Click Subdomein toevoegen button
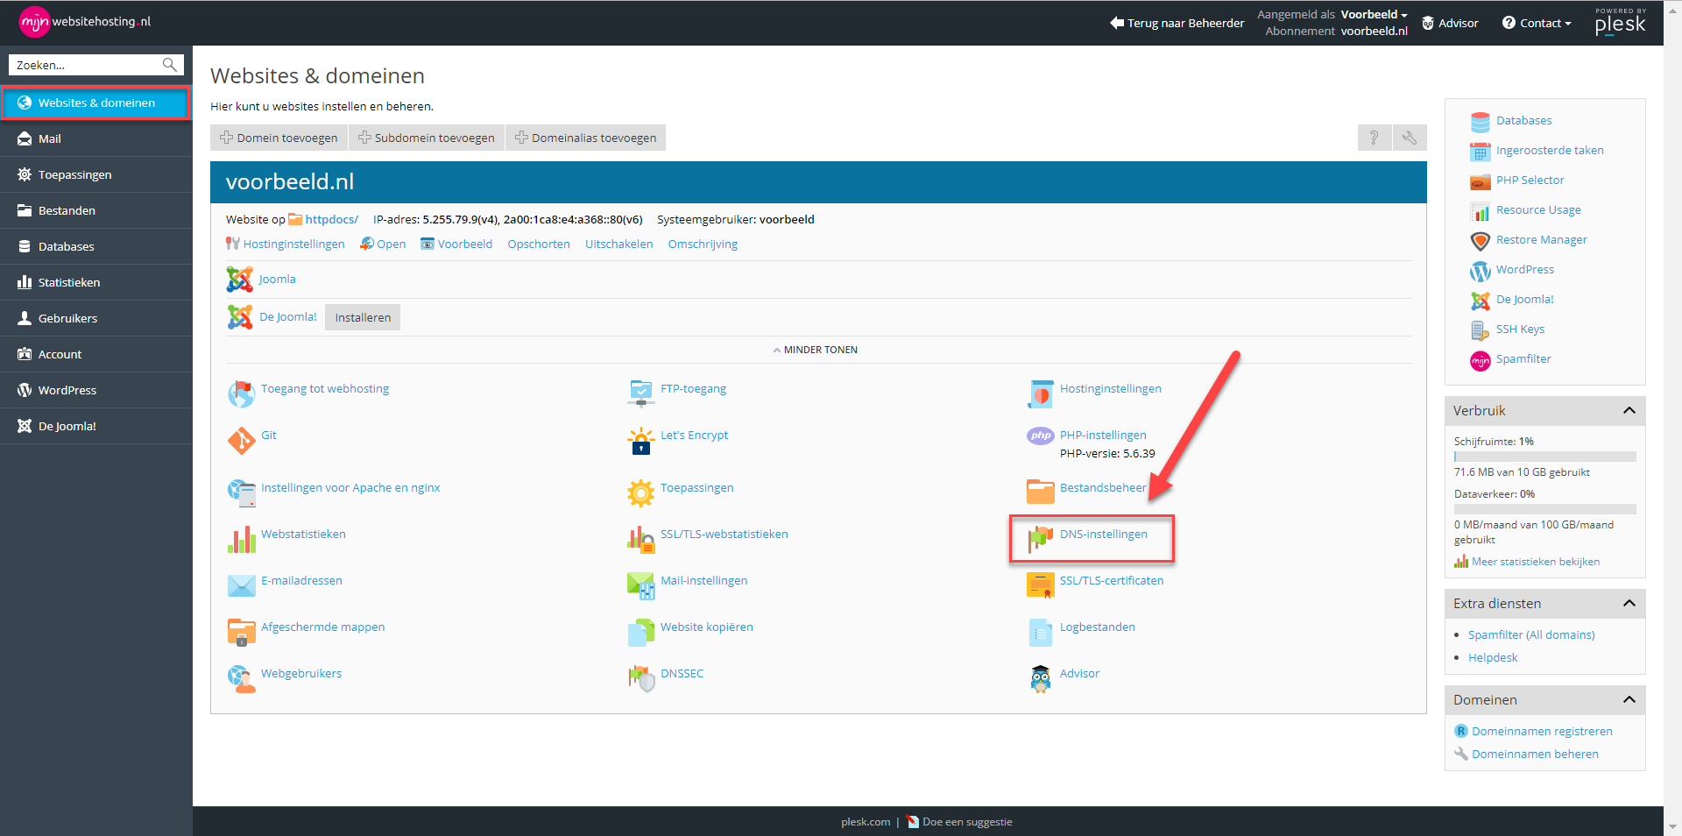 (x=427, y=138)
